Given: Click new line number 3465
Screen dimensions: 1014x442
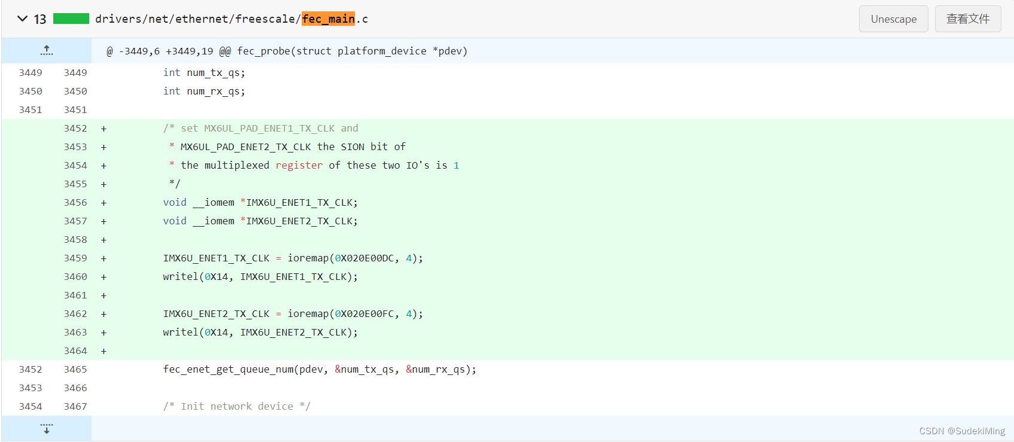Looking at the screenshot, I should [75, 369].
